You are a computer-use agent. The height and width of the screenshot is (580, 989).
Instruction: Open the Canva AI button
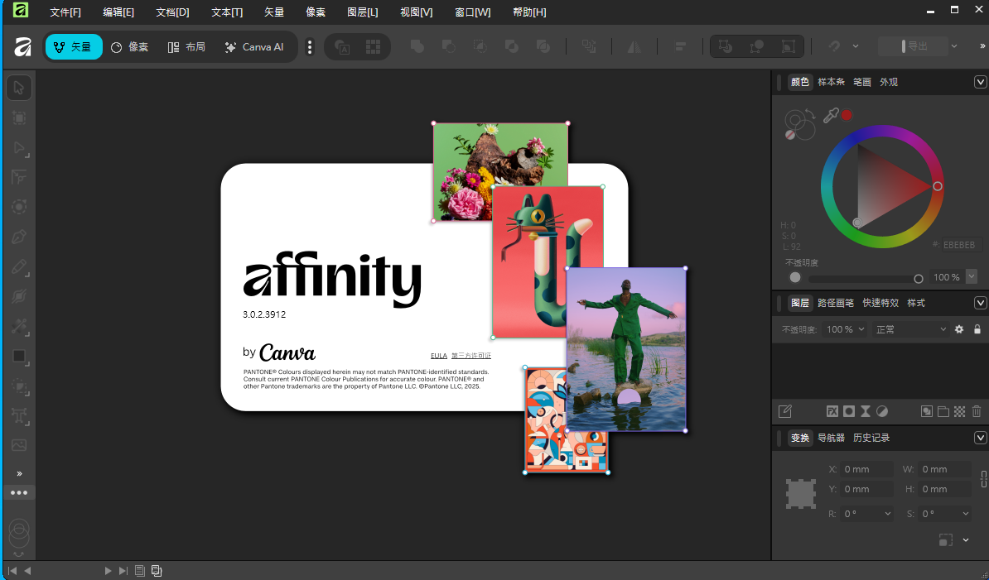pyautogui.click(x=254, y=46)
